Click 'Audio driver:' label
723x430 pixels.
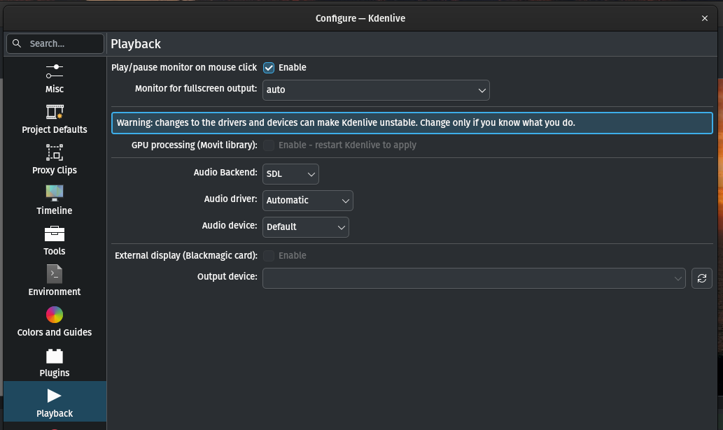click(x=230, y=199)
